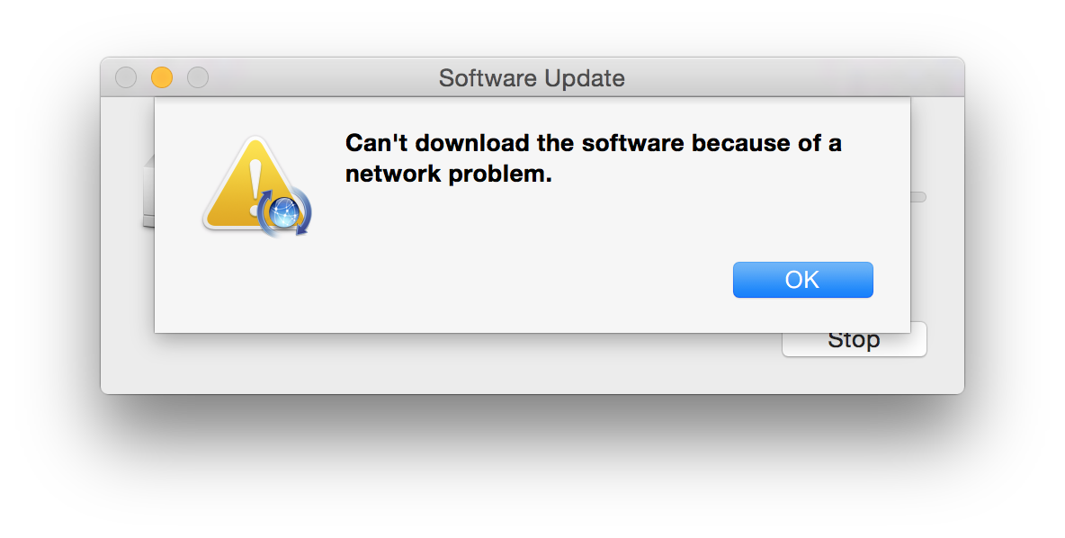Click the "network problem." text line
Image resolution: width=1065 pixels, height=538 pixels.
tap(448, 174)
